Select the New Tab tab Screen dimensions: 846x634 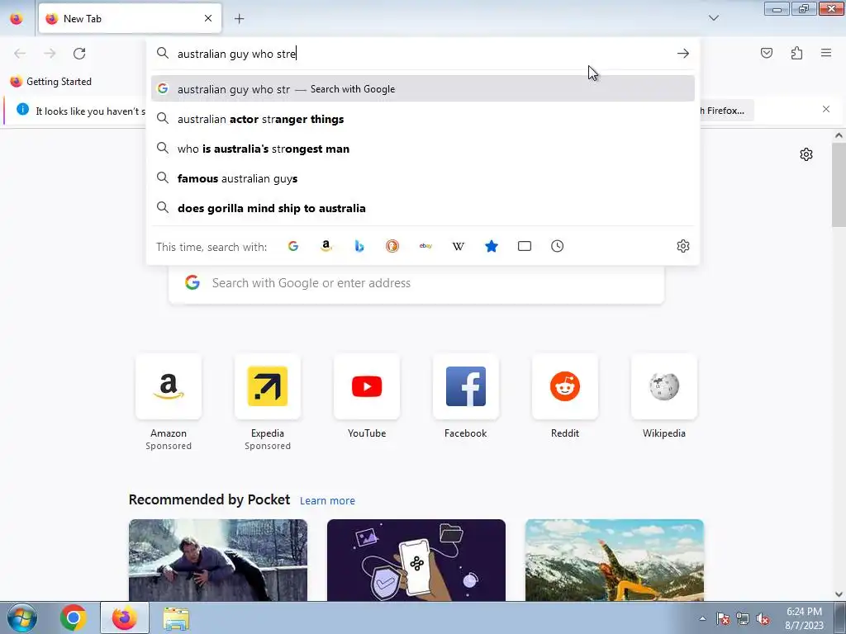click(130, 18)
